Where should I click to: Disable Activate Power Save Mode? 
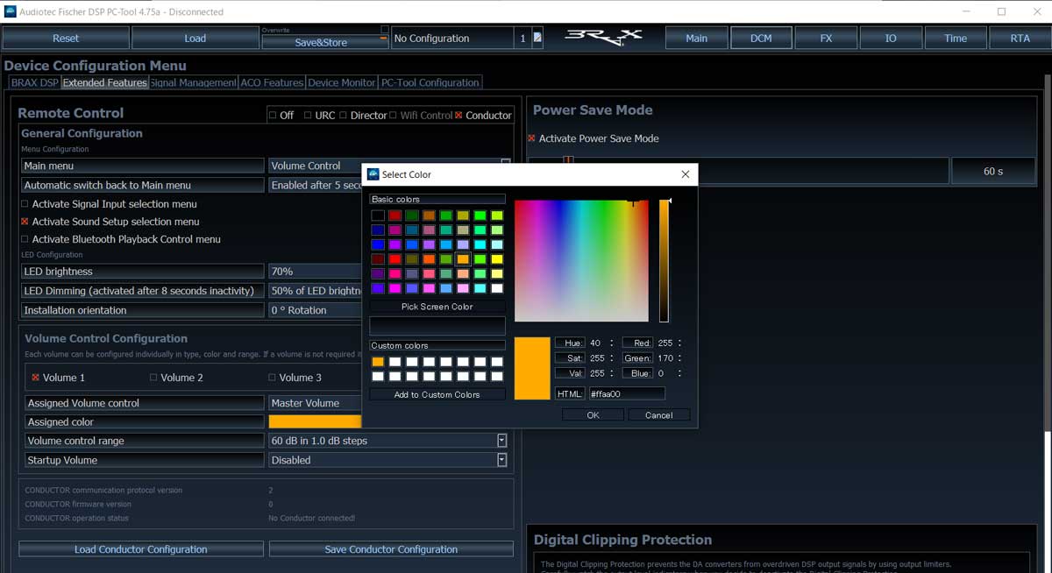click(531, 138)
